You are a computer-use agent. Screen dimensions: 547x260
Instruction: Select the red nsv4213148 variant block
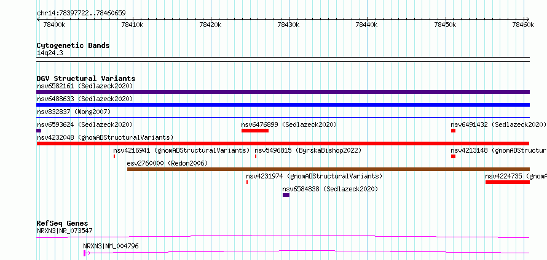453,156
